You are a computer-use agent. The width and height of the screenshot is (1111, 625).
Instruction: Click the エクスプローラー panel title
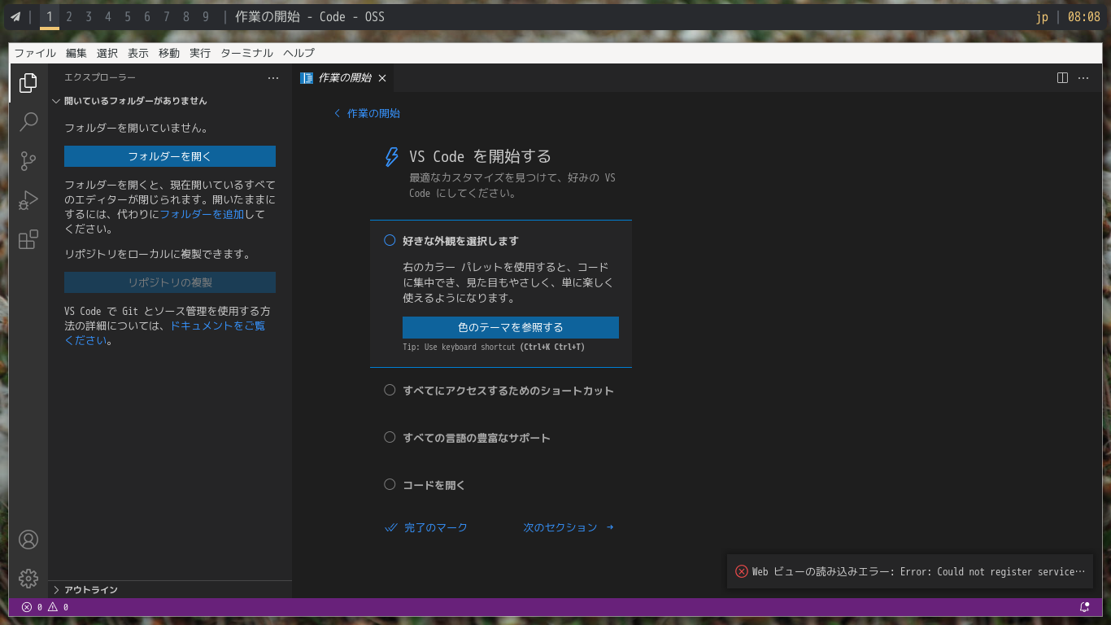coord(100,77)
